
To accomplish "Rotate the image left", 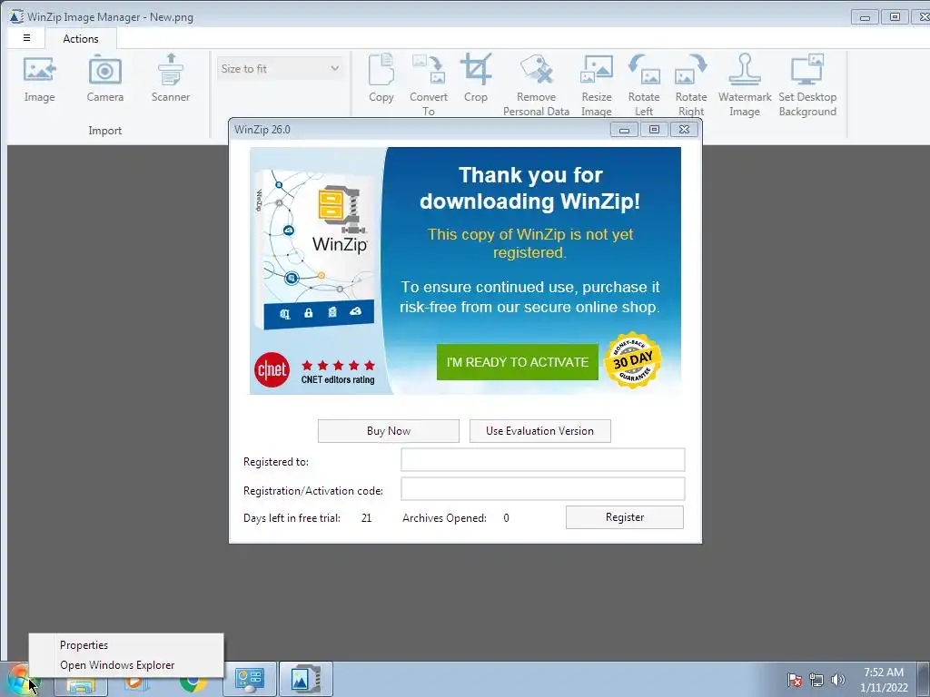I will pos(644,84).
